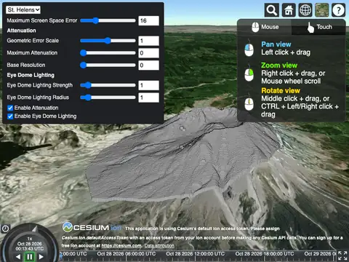
Task: Click the Maximum Attenuation value field
Action: [148, 53]
